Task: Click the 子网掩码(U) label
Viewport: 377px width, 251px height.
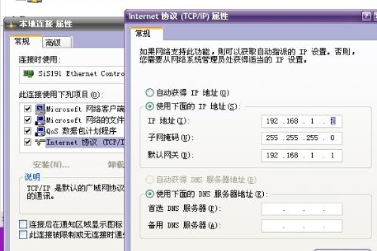Action: [x=171, y=137]
